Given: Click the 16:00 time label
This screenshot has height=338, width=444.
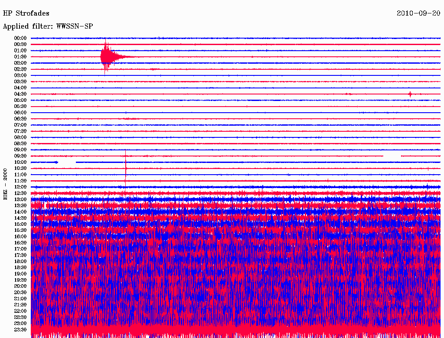Looking at the screenshot, I should coord(20,237).
